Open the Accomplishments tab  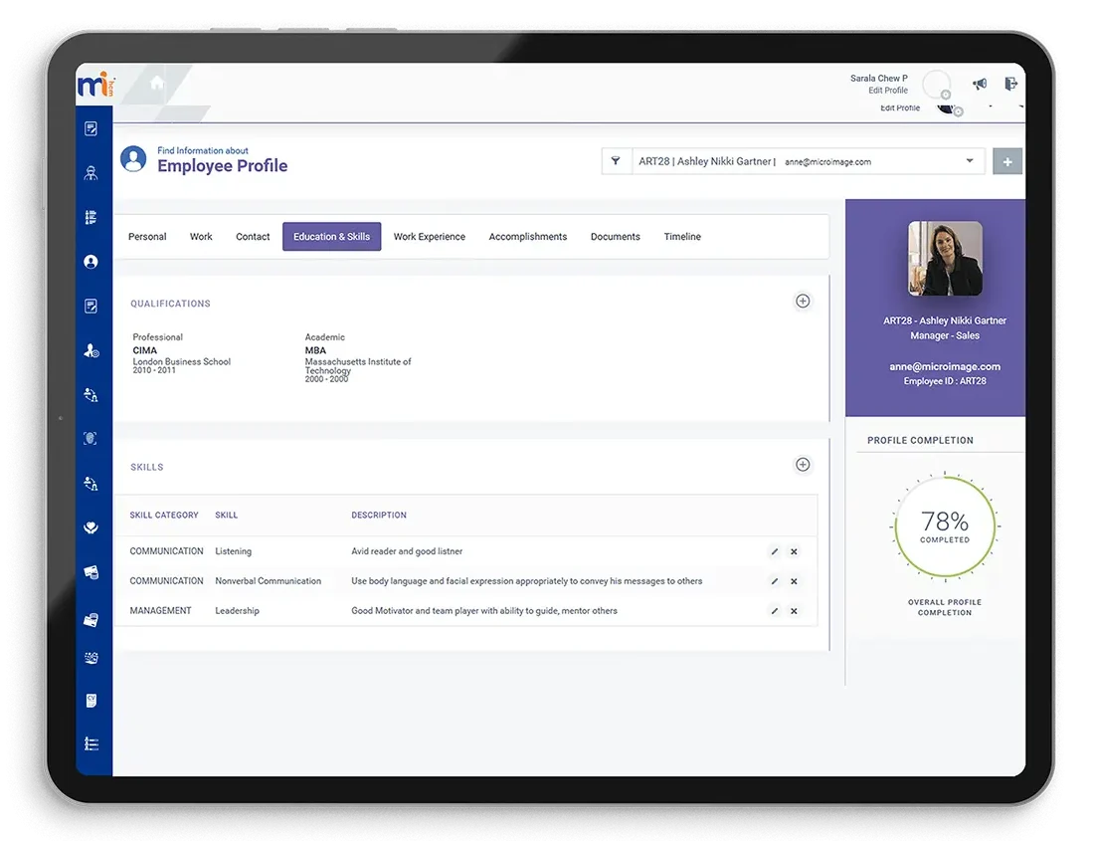[x=527, y=236]
